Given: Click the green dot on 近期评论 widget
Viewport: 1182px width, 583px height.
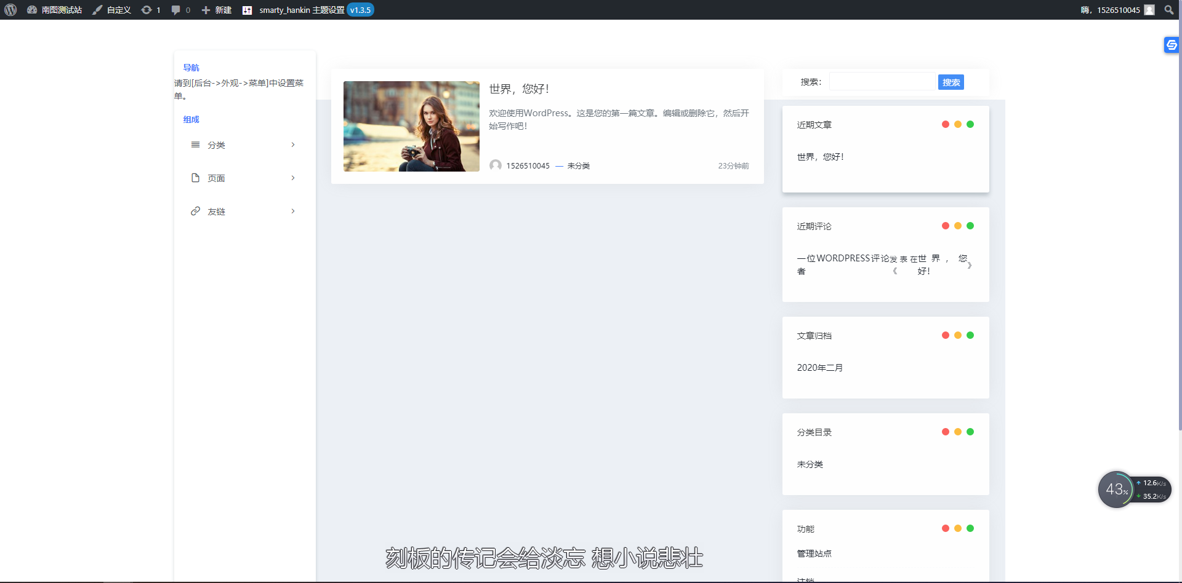Looking at the screenshot, I should pyautogui.click(x=970, y=225).
